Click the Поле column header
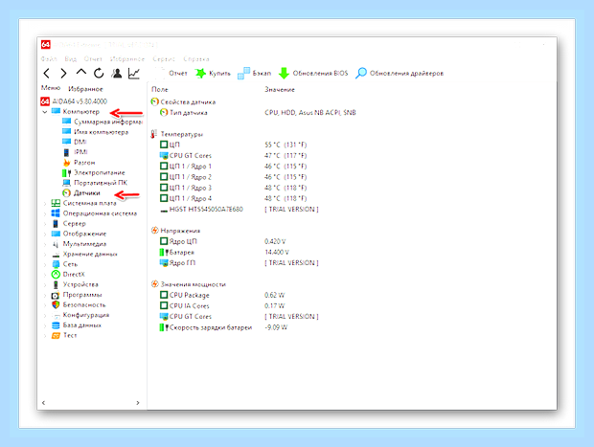594x447 pixels. tap(160, 89)
